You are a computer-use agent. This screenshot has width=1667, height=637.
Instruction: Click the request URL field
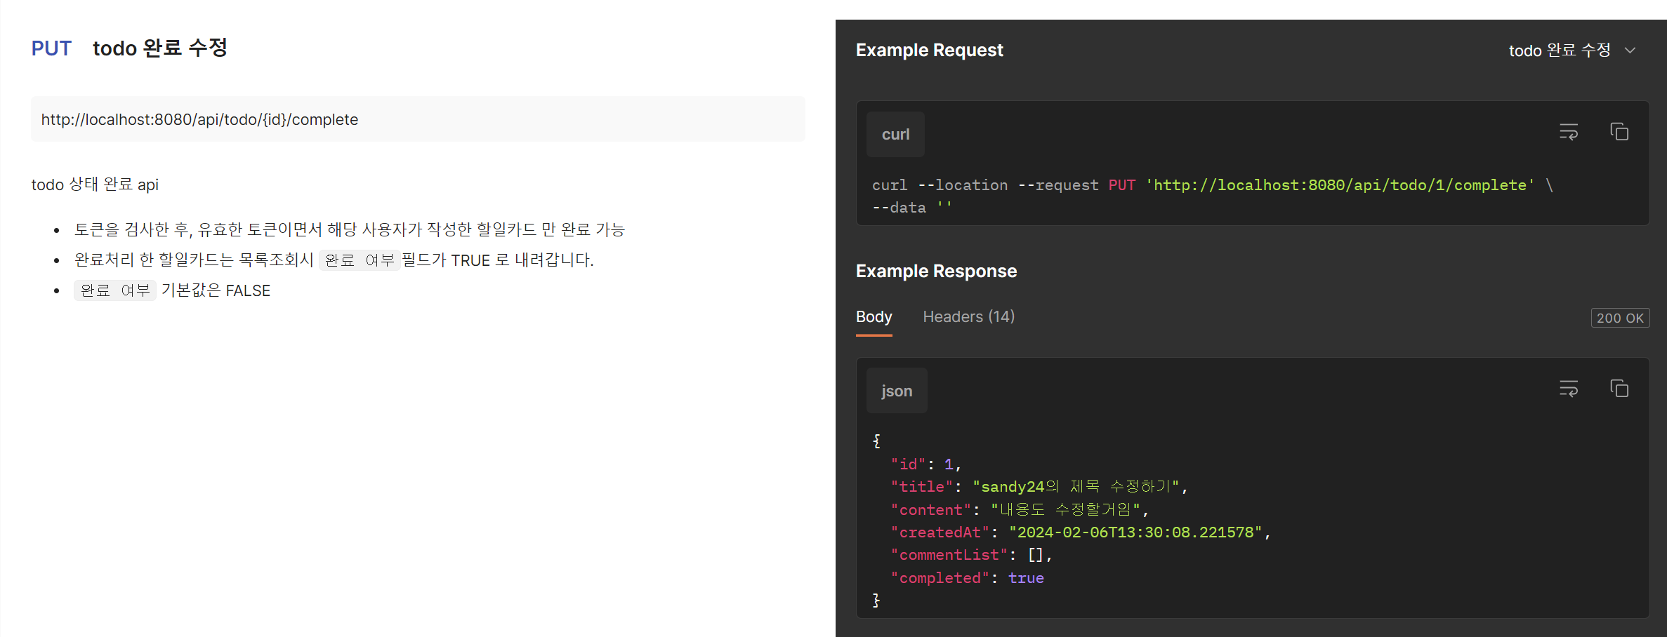point(418,119)
